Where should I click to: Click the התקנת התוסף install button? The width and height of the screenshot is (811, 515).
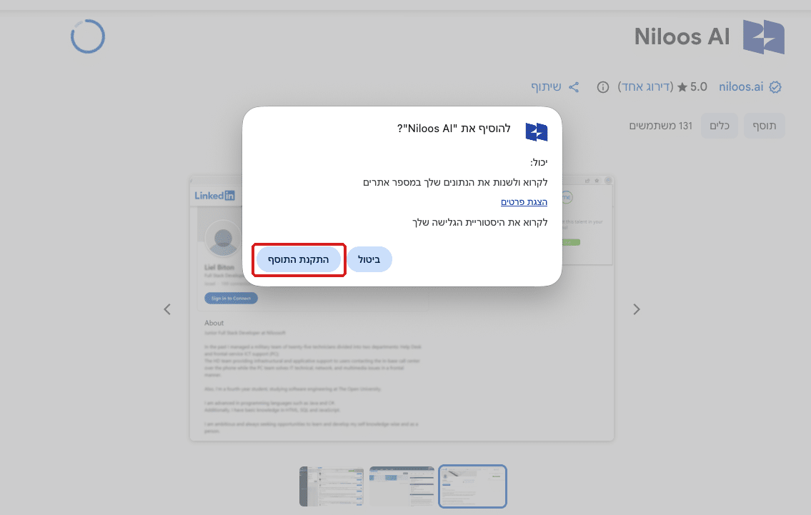tap(299, 259)
